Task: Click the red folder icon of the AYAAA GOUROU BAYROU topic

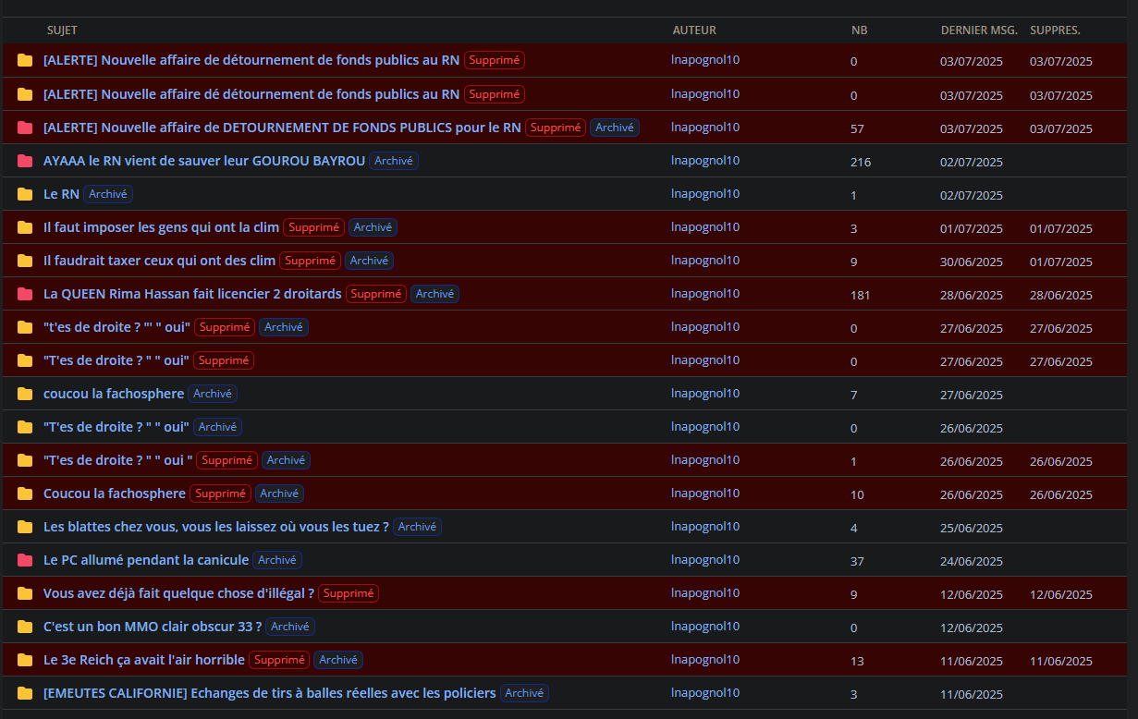Action: [25, 161]
